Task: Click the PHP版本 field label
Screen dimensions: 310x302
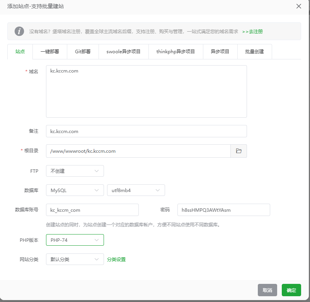Action: [x=29, y=240]
